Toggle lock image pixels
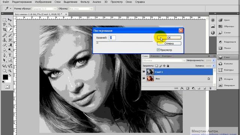240x135 pixels. [160, 66]
